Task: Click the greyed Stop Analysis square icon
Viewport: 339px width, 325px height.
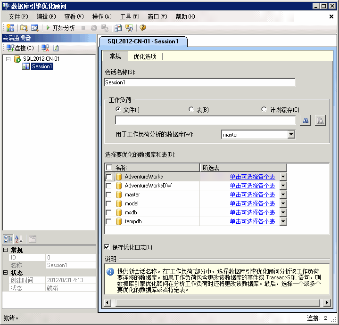Action: (x=83, y=28)
